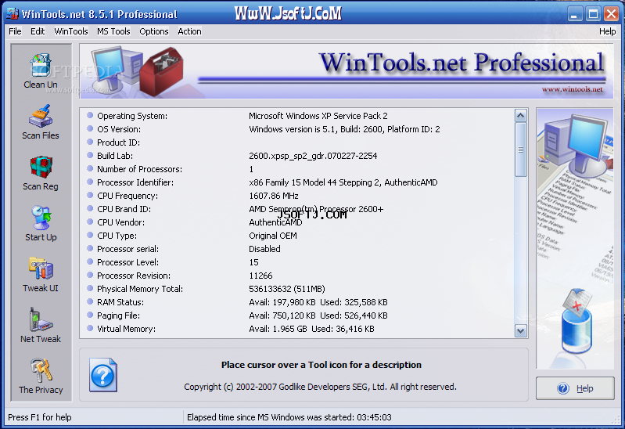
Task: Click the Help button at bottom right
Action: (575, 388)
